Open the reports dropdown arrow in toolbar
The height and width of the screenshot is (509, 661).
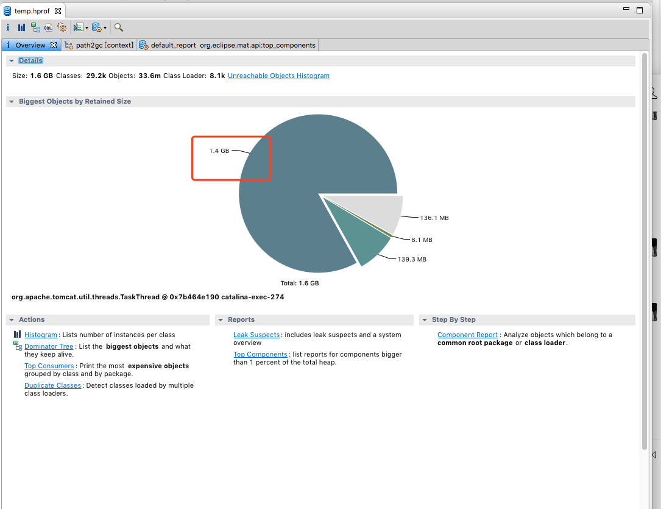click(105, 28)
